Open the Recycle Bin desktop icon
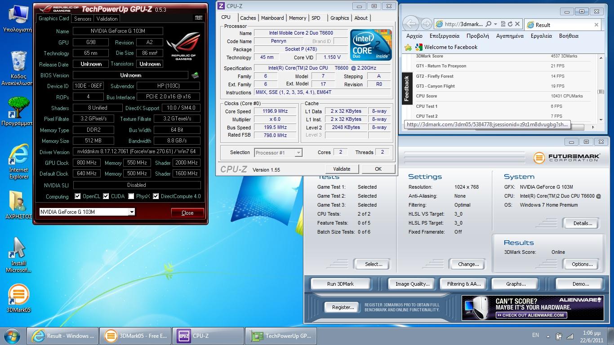614x345 pixels. (x=18, y=68)
